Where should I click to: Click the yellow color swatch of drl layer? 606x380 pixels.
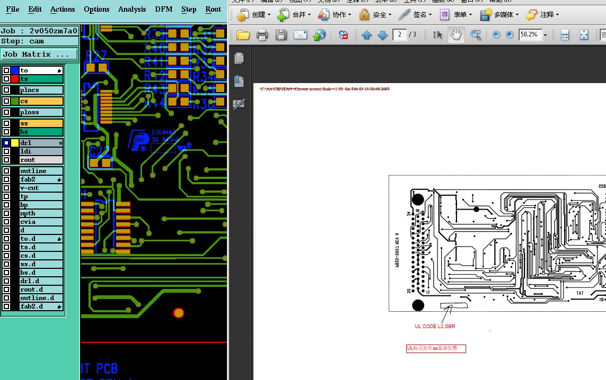(x=15, y=143)
